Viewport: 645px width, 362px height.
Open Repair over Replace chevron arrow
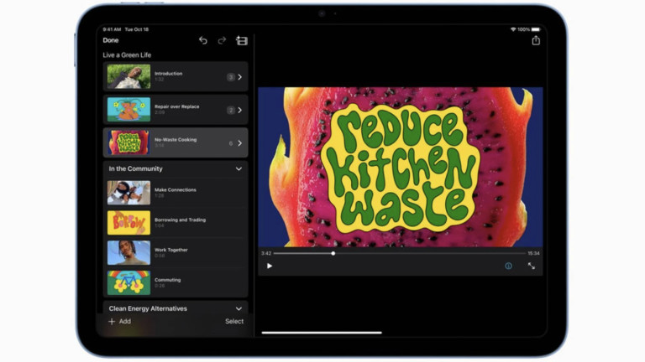click(x=239, y=110)
